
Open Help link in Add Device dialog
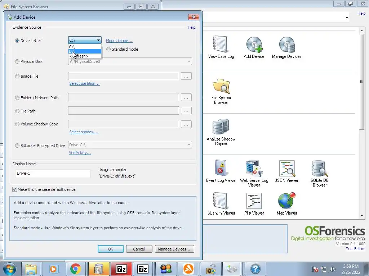192,27
